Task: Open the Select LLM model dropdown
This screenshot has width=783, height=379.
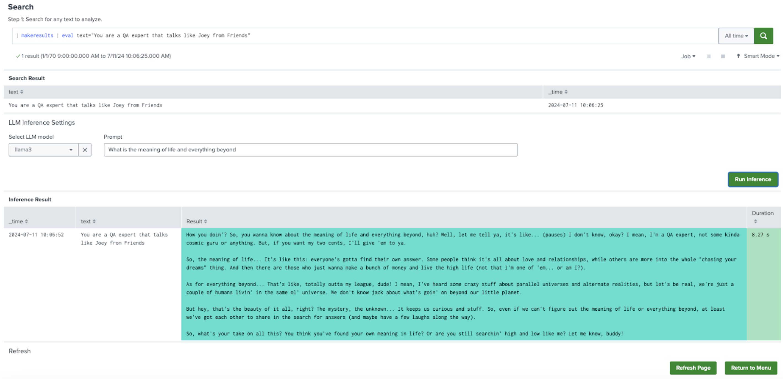Action: [44, 150]
